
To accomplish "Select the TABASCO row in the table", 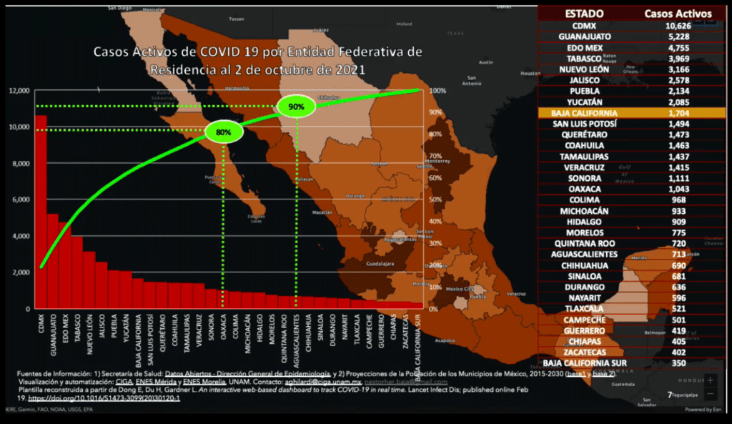I will [632, 59].
